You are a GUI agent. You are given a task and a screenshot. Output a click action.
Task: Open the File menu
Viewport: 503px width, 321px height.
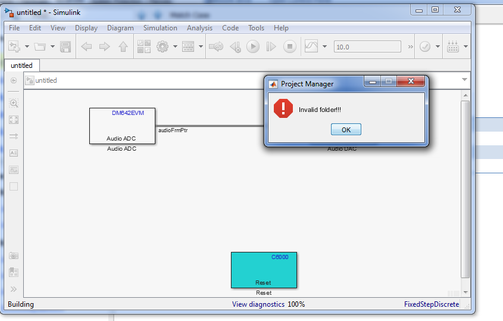(x=14, y=28)
